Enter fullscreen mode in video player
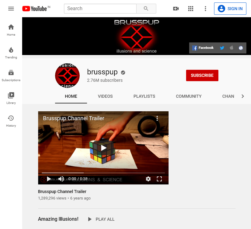 159,179
